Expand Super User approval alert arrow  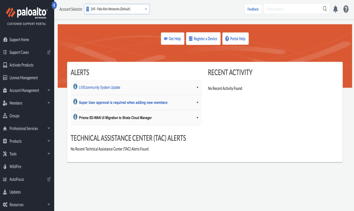(x=197, y=103)
